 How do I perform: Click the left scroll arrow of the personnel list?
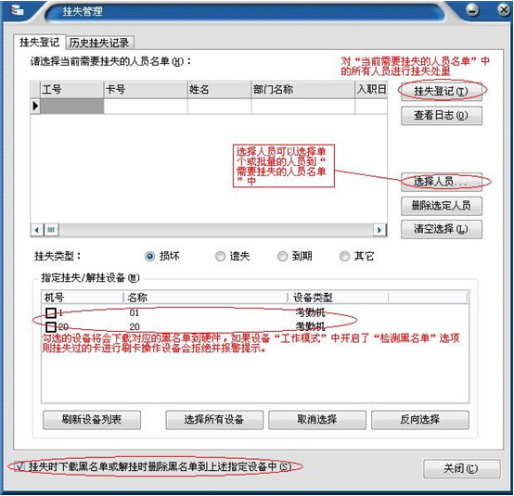[36, 230]
